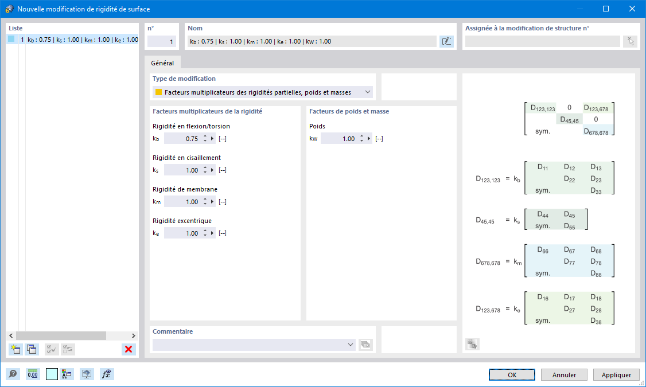Click the ks spinner arrows
This screenshot has height=387, width=646.
point(205,170)
